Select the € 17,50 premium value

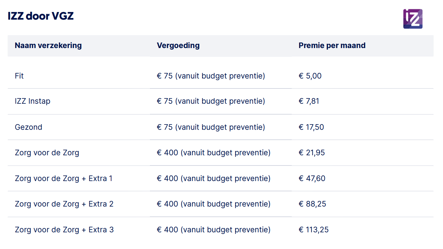click(x=311, y=127)
